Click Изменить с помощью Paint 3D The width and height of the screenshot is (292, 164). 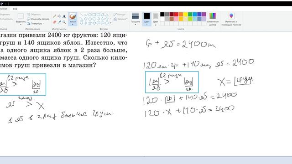click(231, 19)
